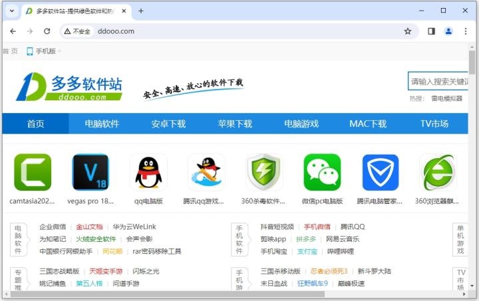Open the 火绒安全软件 link

pos(96,239)
